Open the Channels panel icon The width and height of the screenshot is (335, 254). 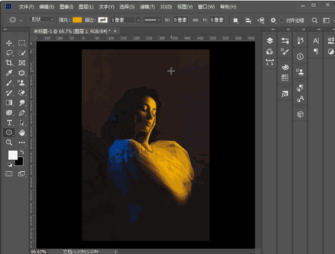(270, 51)
